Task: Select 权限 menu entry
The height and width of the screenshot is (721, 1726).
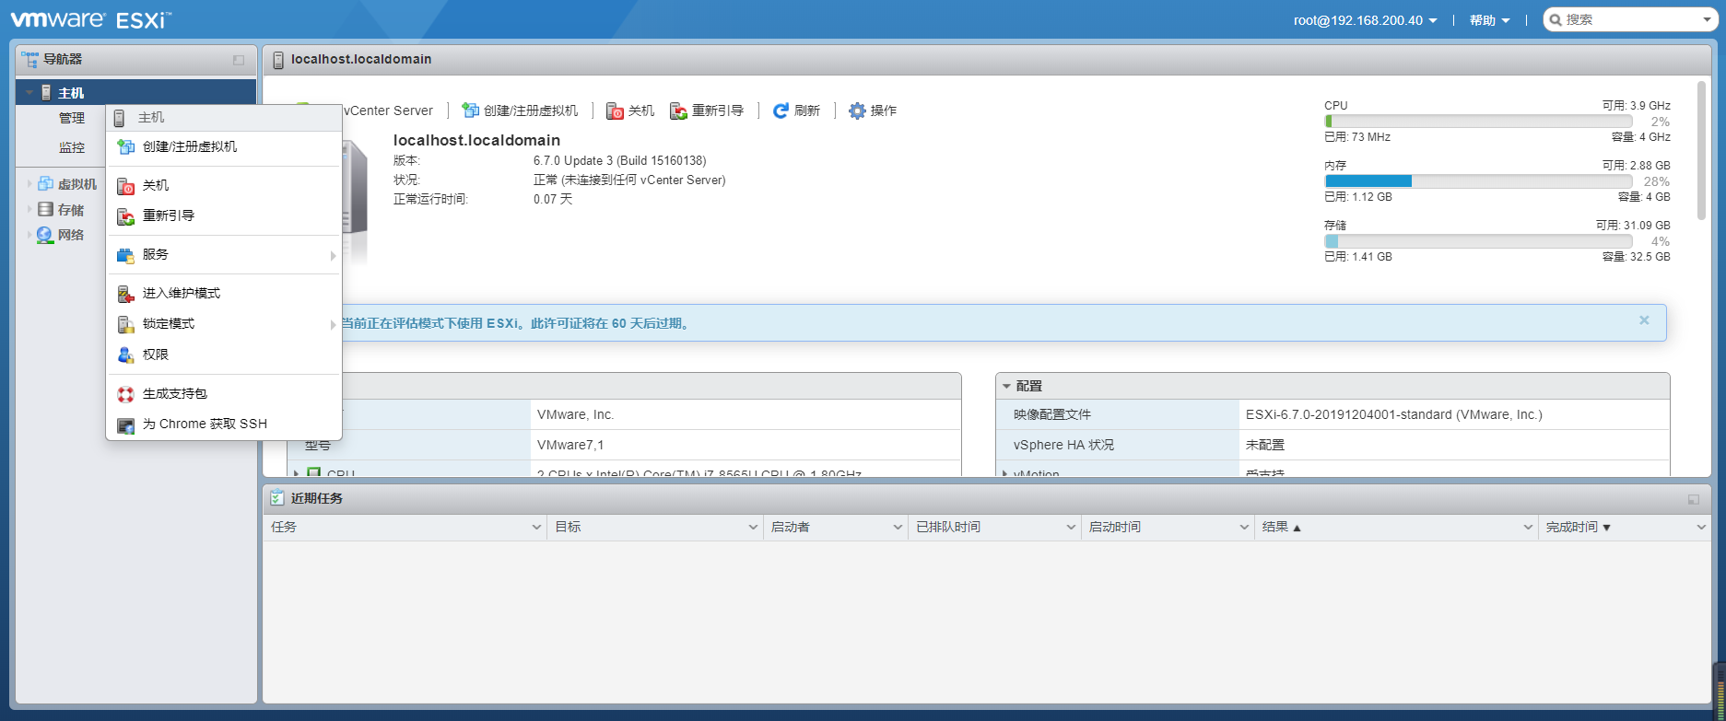Action: (224, 355)
